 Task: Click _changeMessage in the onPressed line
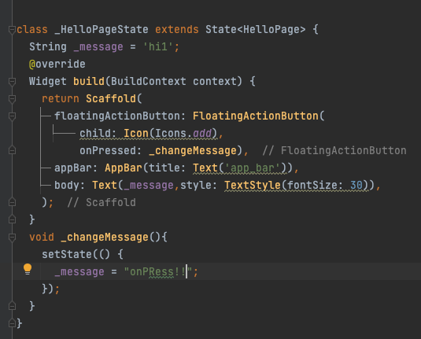tap(193, 150)
